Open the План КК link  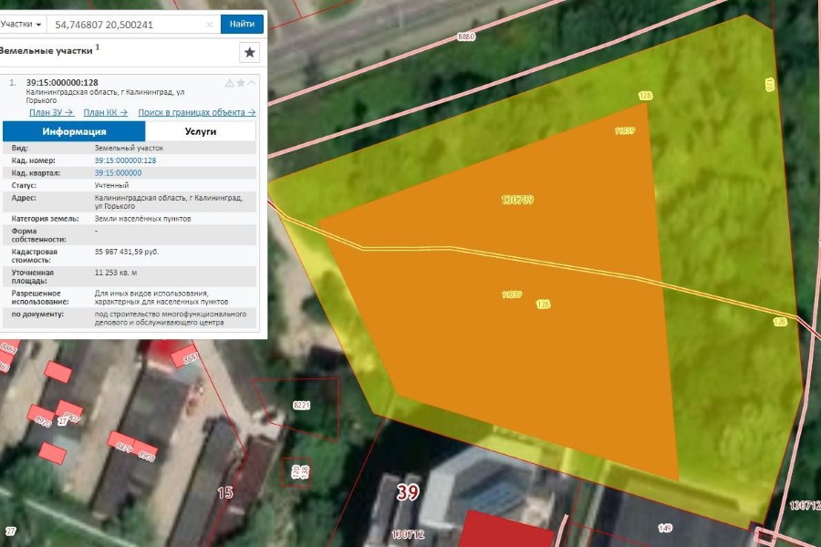pyautogui.click(x=105, y=112)
